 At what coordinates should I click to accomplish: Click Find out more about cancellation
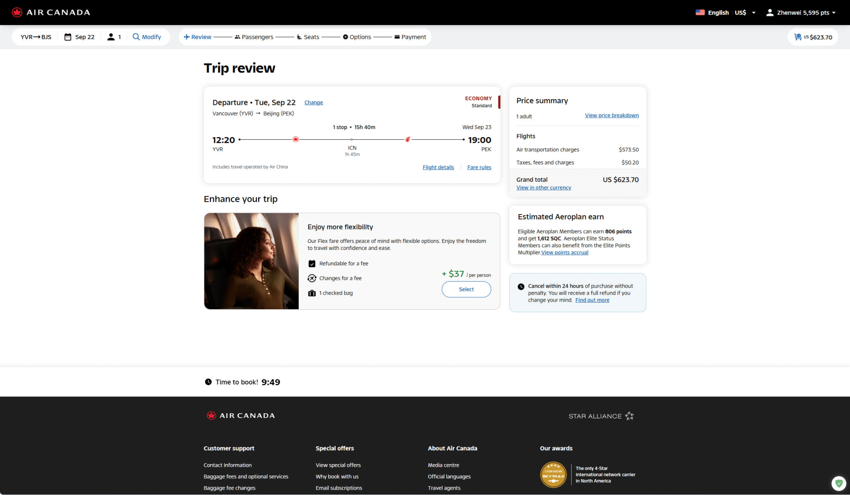[x=592, y=300]
